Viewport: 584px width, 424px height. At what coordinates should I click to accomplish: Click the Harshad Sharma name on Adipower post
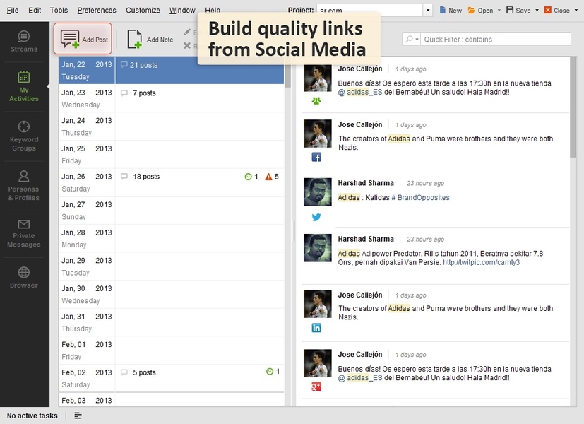click(x=366, y=239)
